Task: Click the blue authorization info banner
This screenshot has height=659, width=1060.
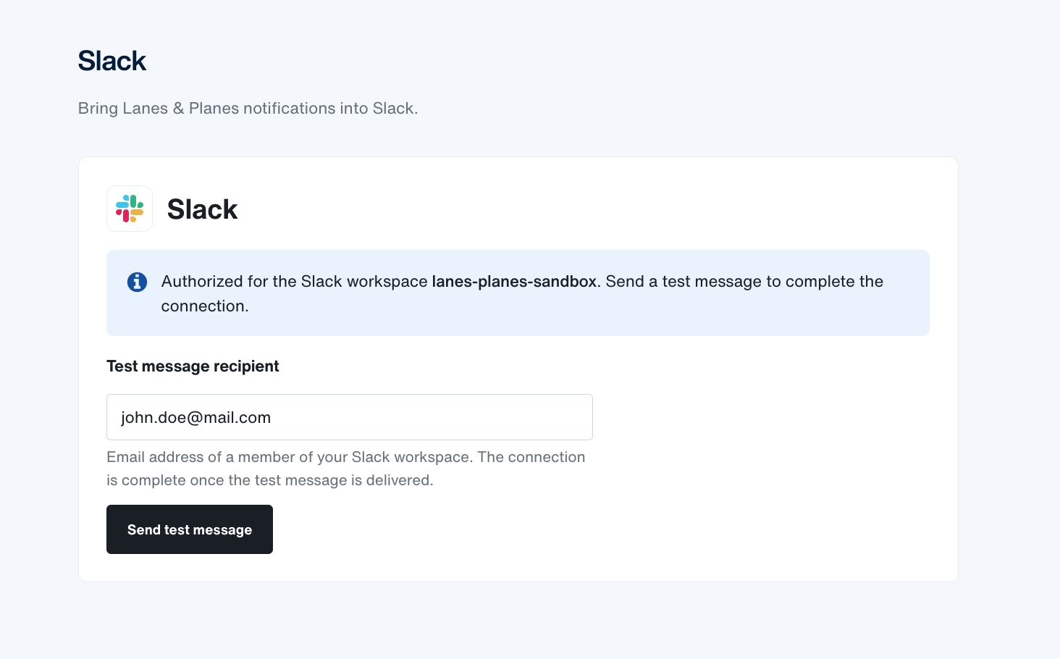Action: point(518,293)
